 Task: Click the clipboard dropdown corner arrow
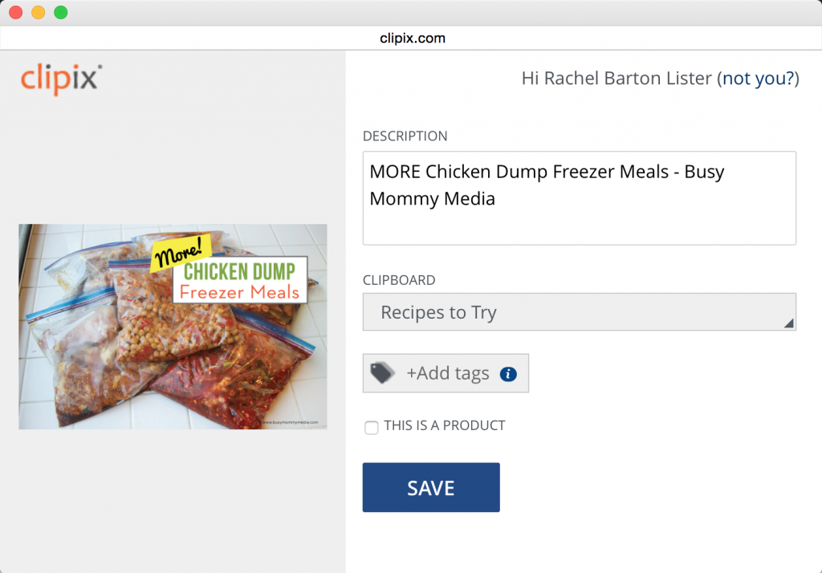(788, 323)
